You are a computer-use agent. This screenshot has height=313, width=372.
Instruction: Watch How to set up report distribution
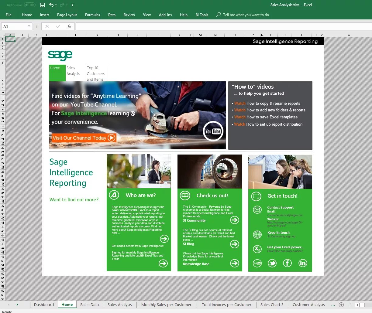pyautogui.click(x=268, y=124)
